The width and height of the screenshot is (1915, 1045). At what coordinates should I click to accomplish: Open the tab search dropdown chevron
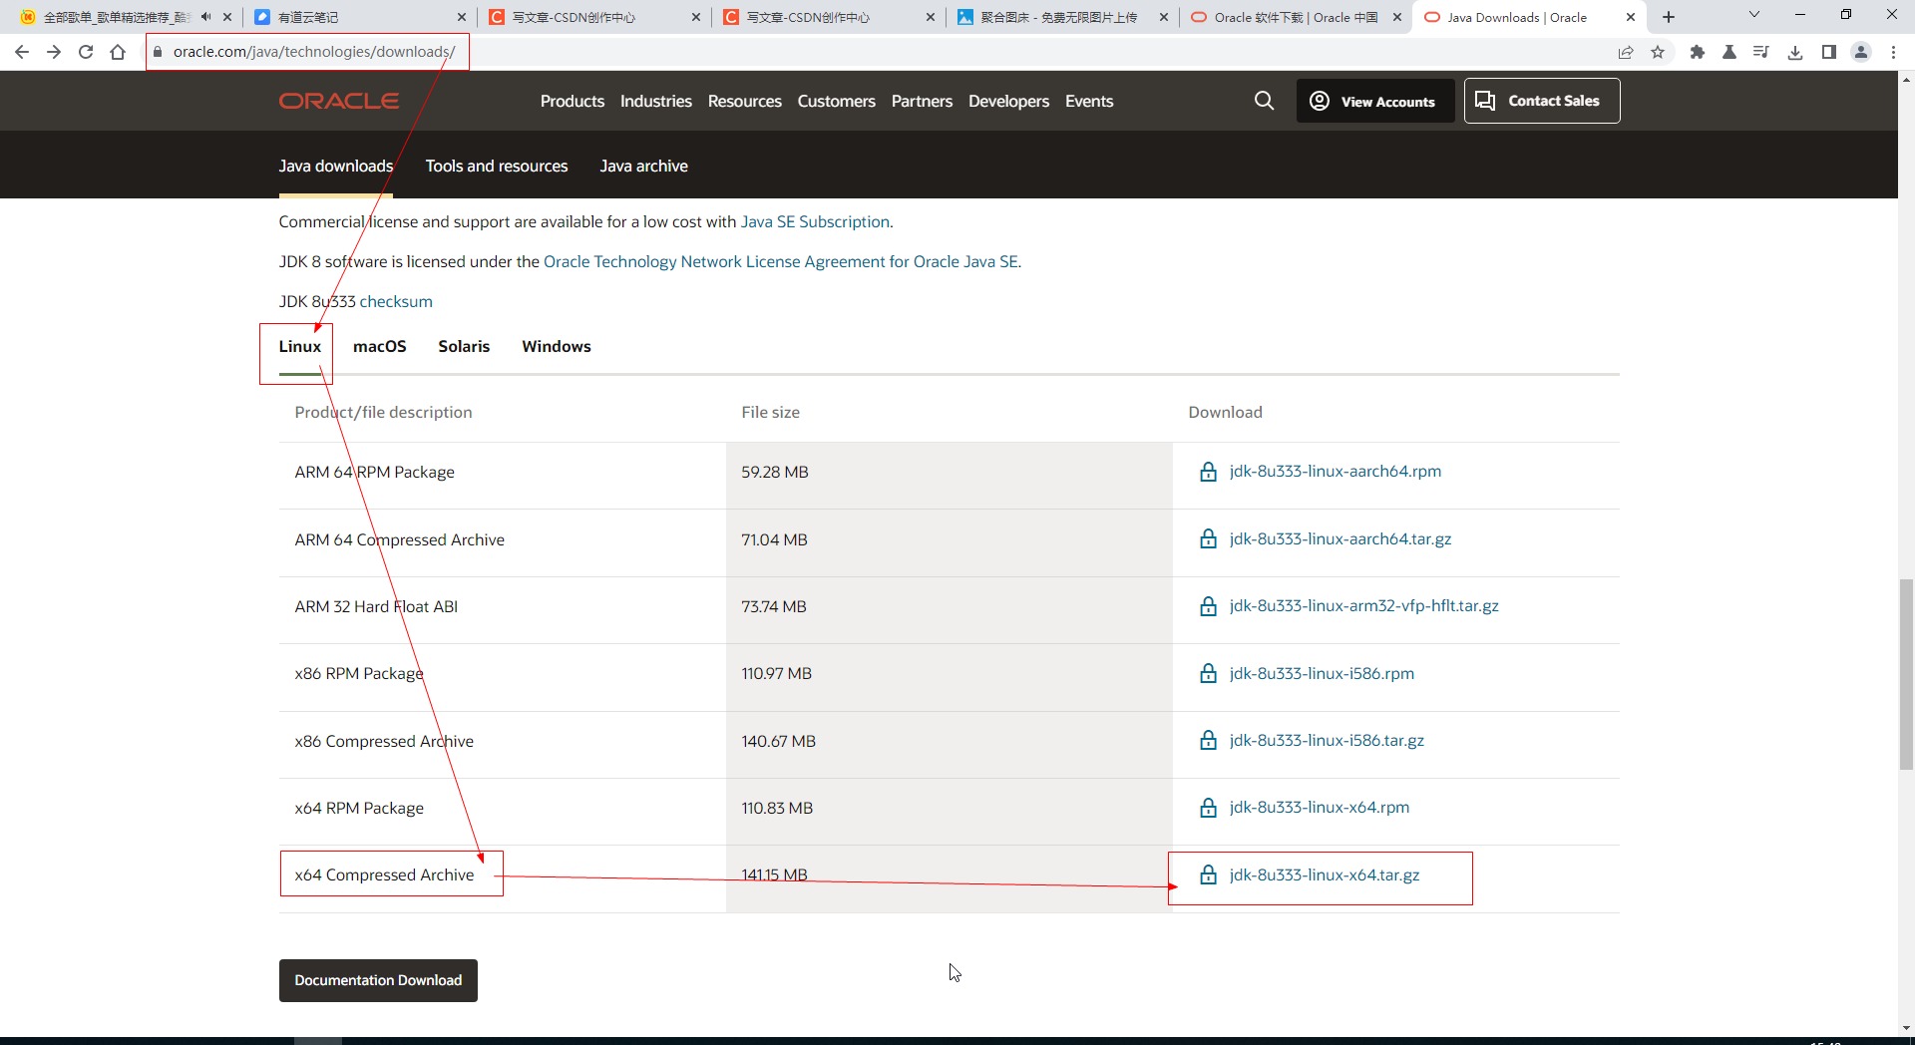pyautogui.click(x=1754, y=15)
